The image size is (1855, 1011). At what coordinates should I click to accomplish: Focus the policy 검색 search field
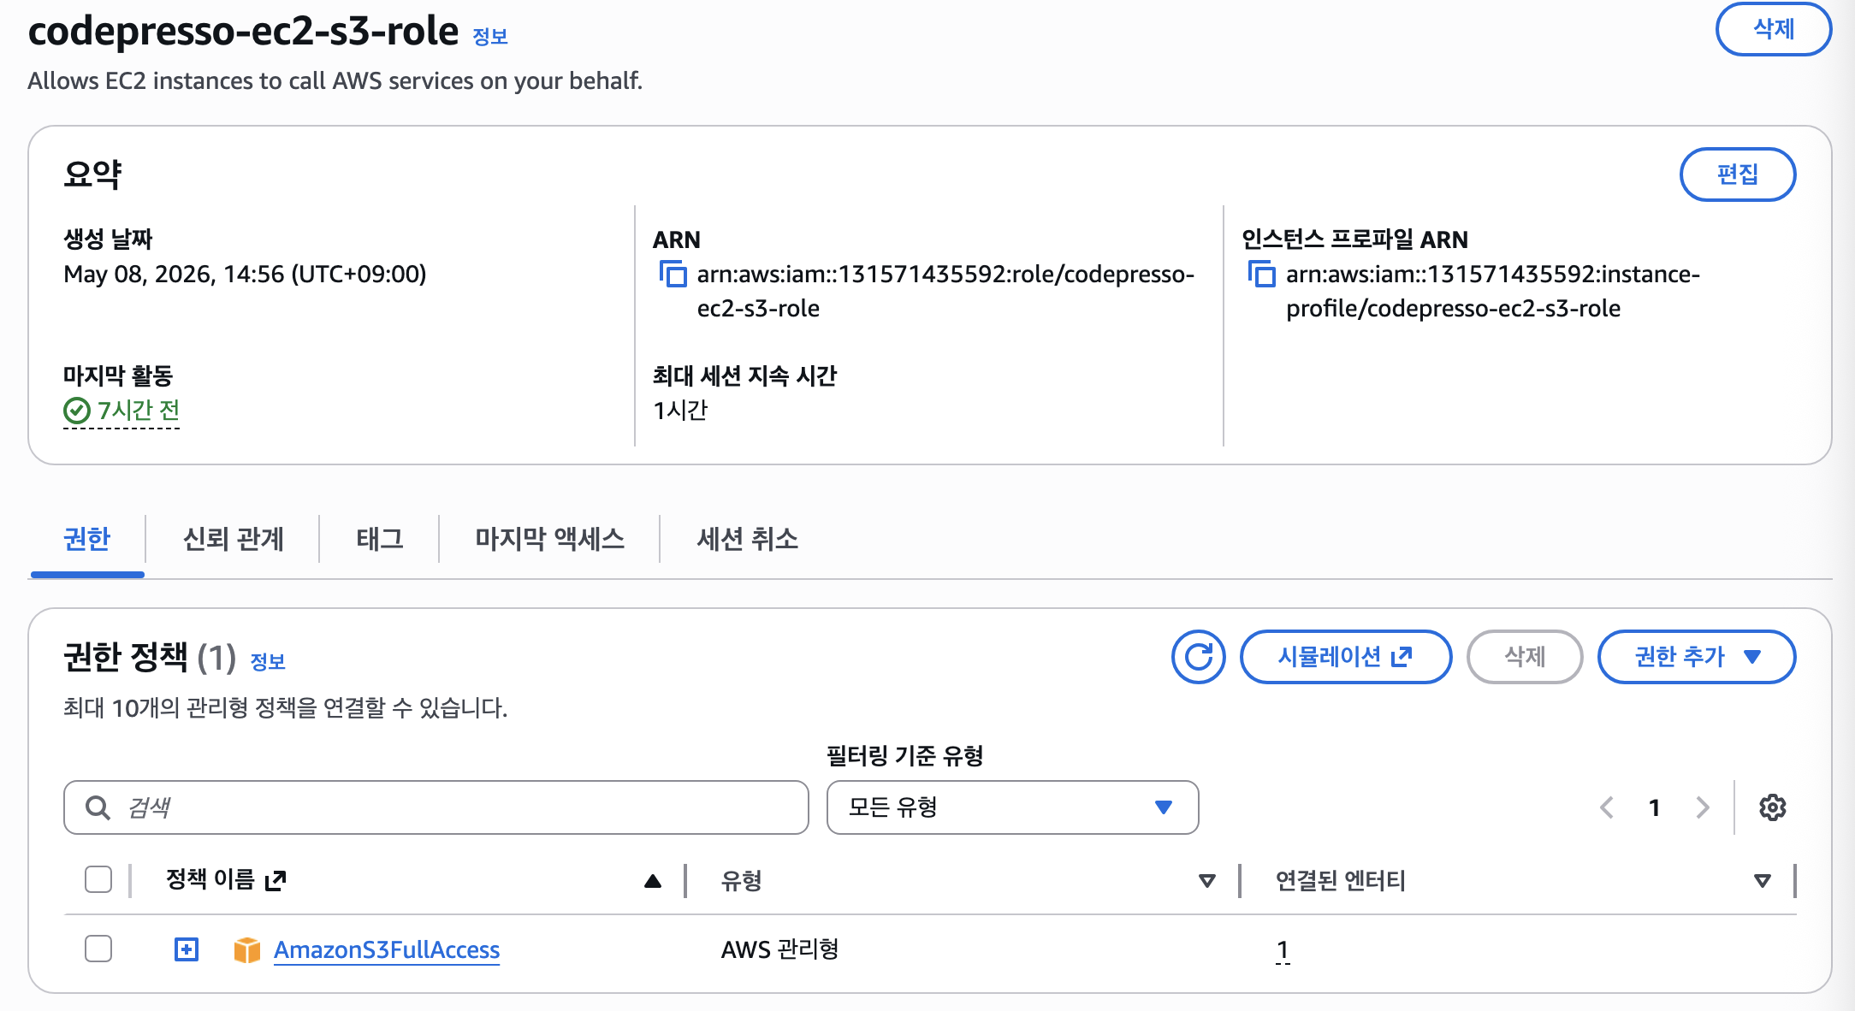click(x=436, y=807)
